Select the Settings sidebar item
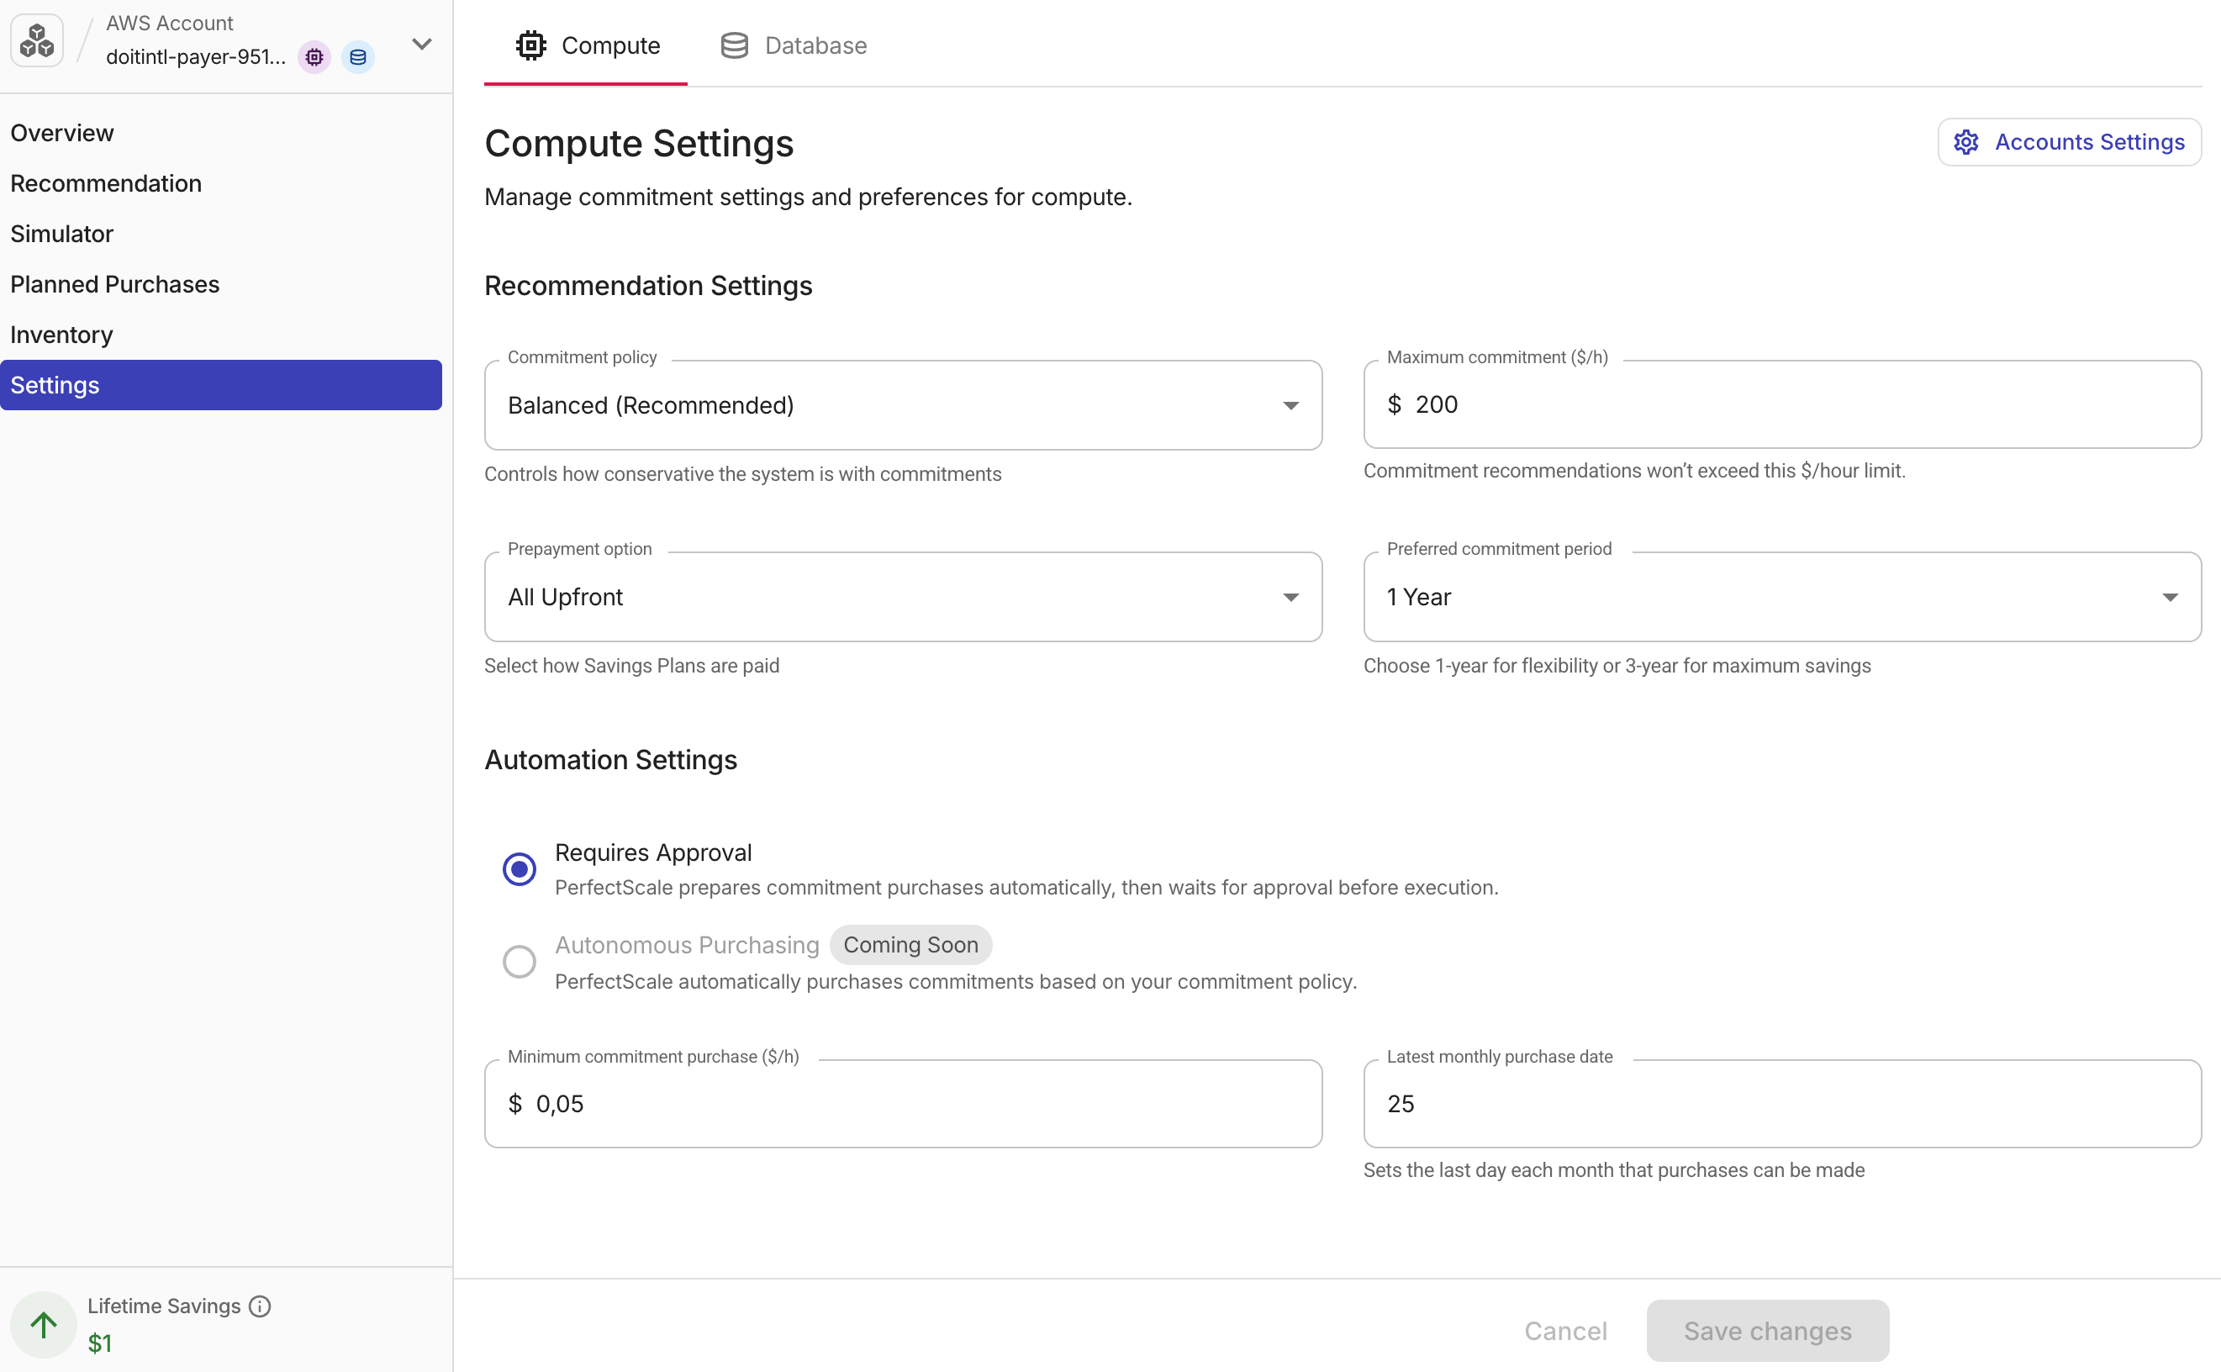The width and height of the screenshot is (2221, 1372). click(220, 385)
